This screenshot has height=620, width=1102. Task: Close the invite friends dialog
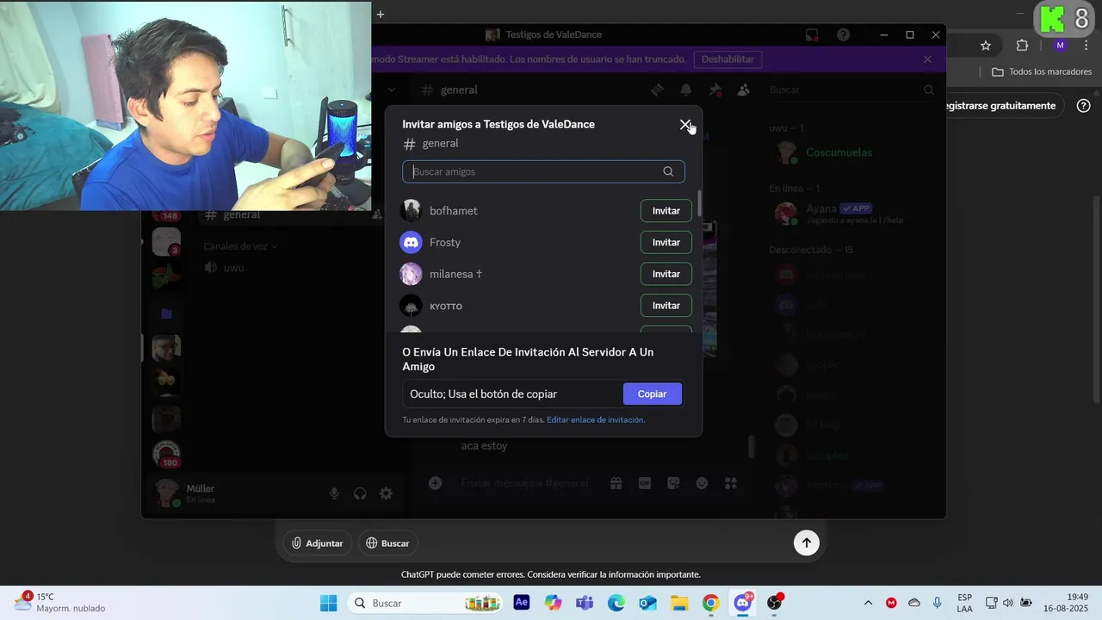pos(685,125)
